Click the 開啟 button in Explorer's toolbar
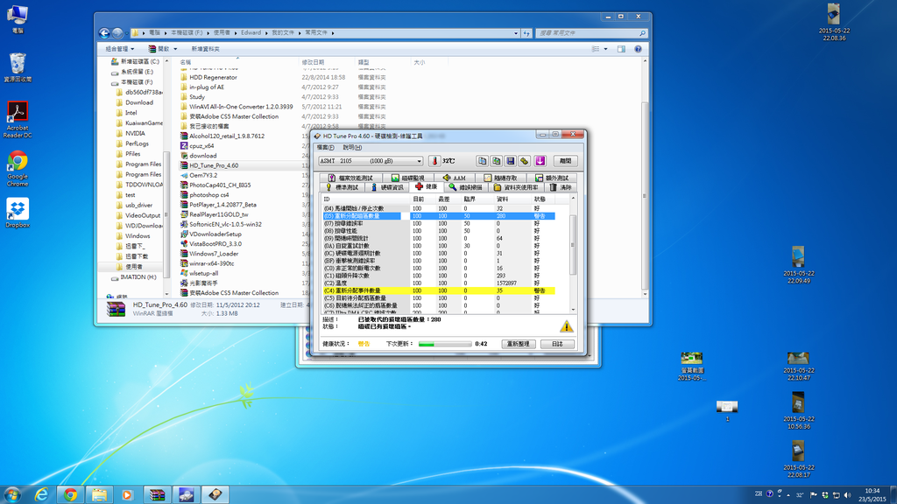Screen dimensions: 897x504 pos(159,49)
